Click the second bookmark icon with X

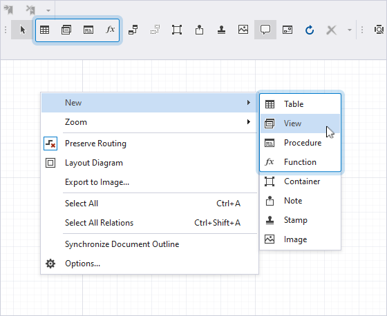point(30,10)
